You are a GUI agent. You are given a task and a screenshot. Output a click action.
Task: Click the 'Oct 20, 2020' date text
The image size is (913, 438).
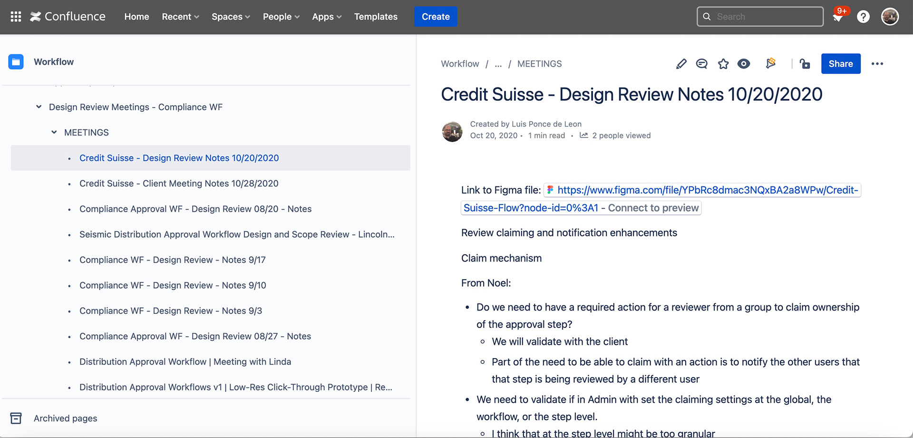[494, 136]
